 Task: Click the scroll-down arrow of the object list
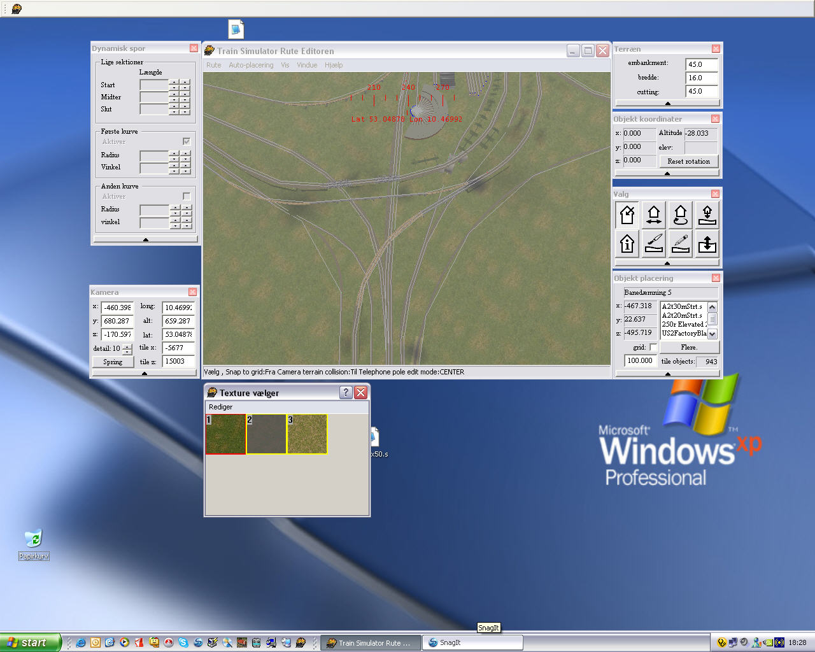point(712,334)
